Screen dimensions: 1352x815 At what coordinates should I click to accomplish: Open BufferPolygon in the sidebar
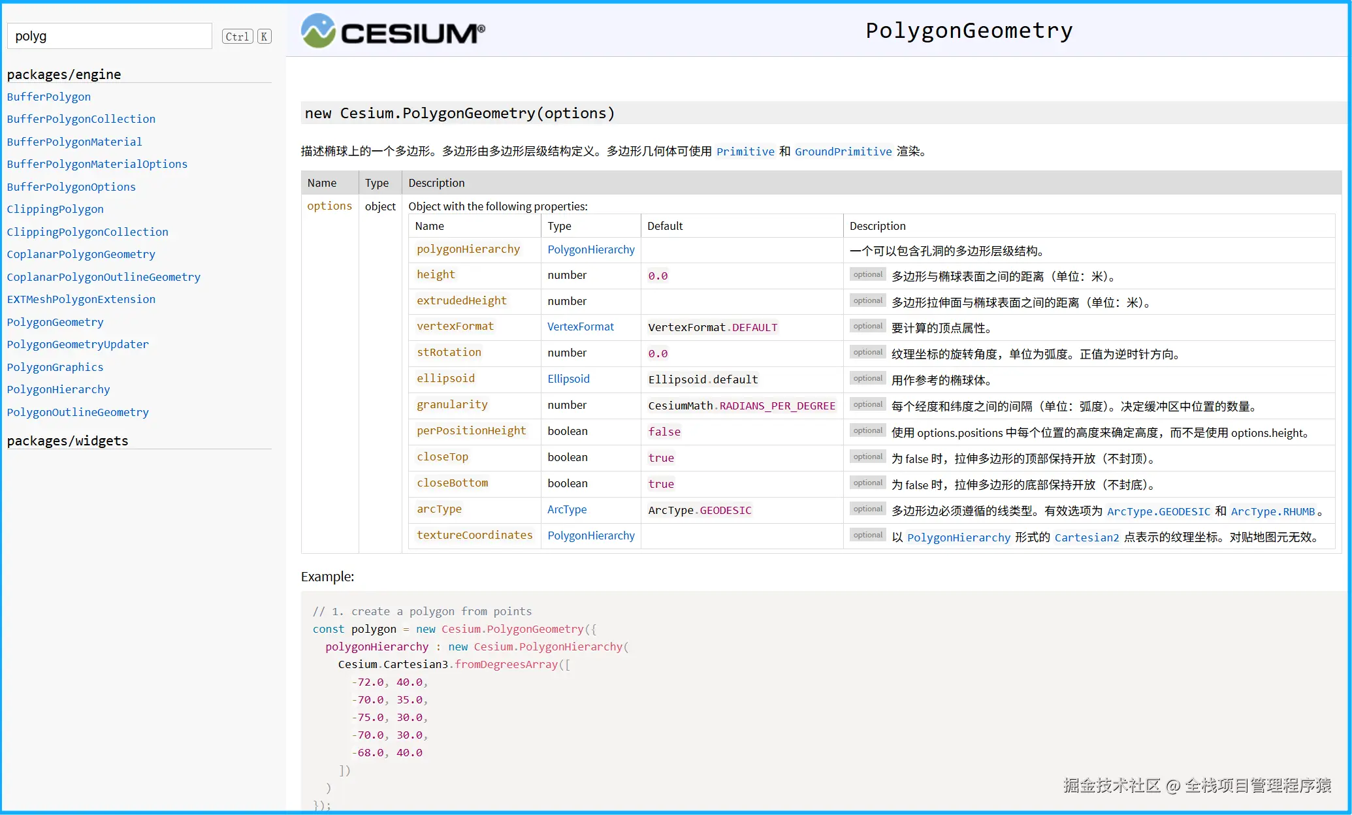tap(49, 97)
